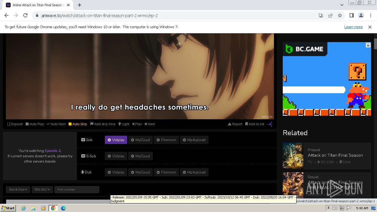Open Chrome three-dot menu
The width and height of the screenshot is (377, 212).
coord(371,16)
